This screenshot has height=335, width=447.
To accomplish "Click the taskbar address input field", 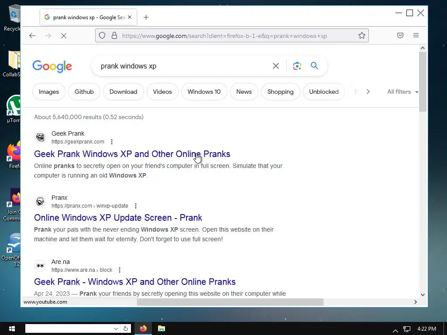I will (x=69, y=329).
